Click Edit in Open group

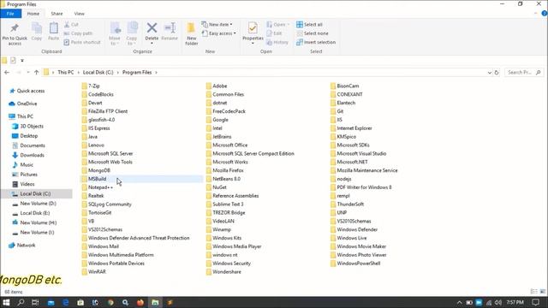(274, 33)
